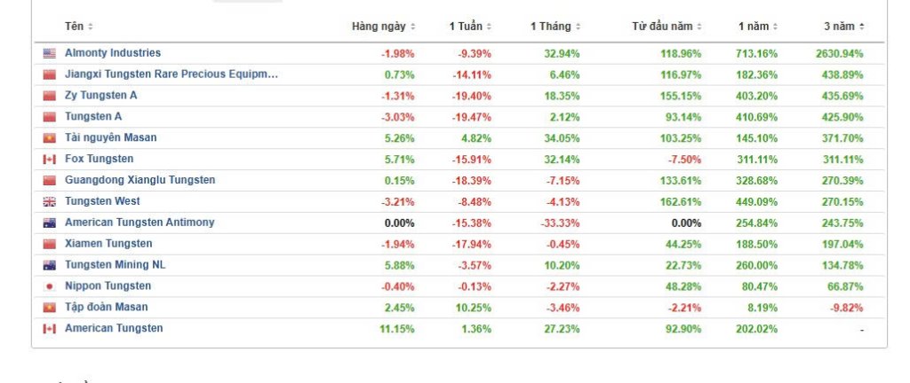Open Jiangxi Tungsten Rare Precious Equipment link
The image size is (910, 383).
tap(172, 74)
